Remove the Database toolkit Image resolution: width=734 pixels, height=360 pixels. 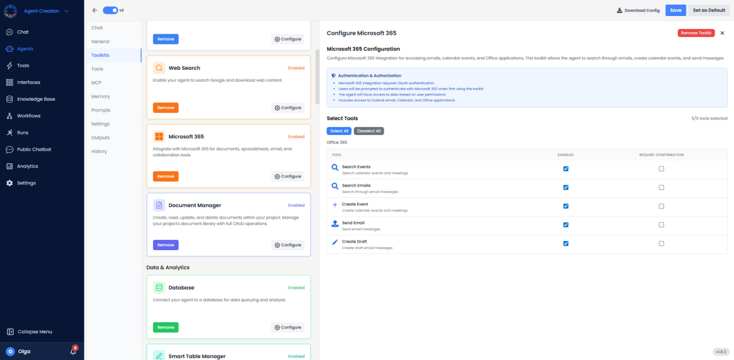(166, 327)
